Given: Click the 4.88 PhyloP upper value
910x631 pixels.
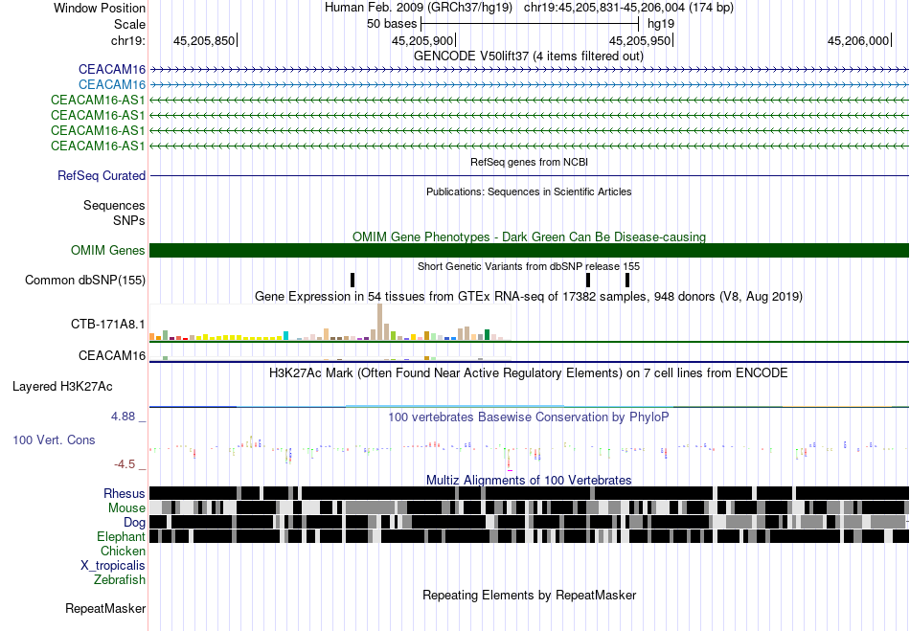Looking at the screenshot, I should 123,417.
